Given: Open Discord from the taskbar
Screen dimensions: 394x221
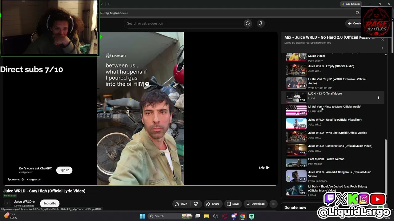Looking at the screenshot, I should 234,216.
